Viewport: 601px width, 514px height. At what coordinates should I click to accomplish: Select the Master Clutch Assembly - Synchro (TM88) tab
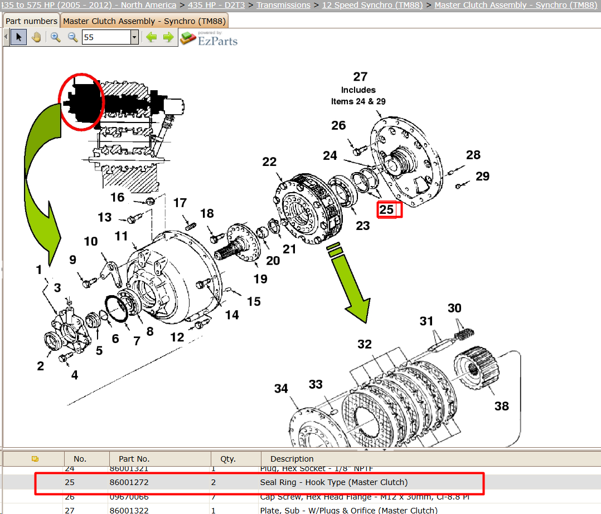(x=144, y=21)
